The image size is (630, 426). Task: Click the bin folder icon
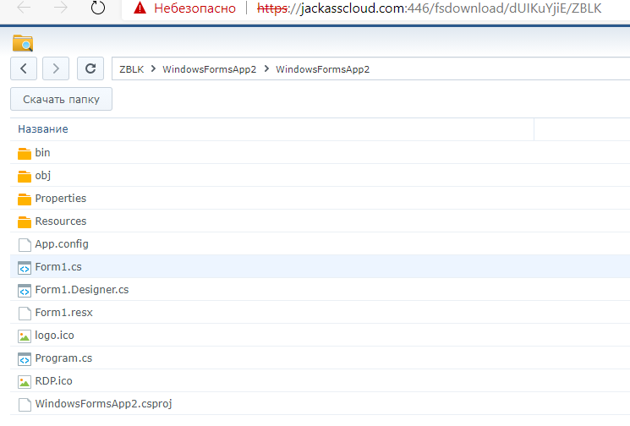25,153
